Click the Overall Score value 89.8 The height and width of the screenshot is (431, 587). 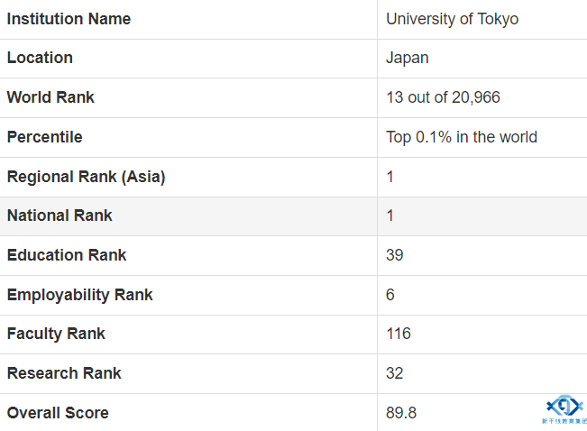click(x=401, y=413)
